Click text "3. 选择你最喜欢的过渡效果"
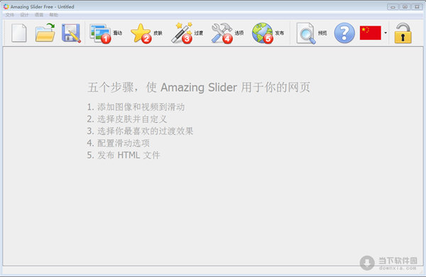This screenshot has width=426, height=277. click(x=140, y=131)
